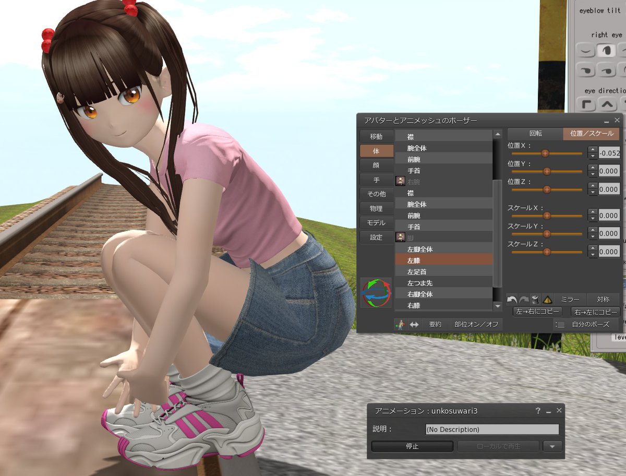The image size is (626, 476).
Task: Select 左足首 in the joint list
Action: pyautogui.click(x=444, y=272)
